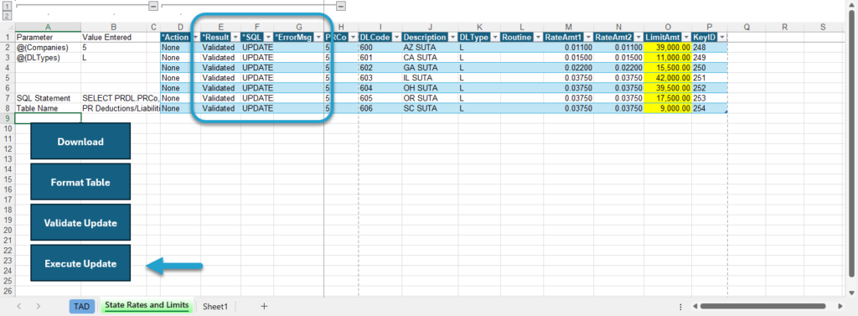Open the RateAmt2 column filter dropdown
The height and width of the screenshot is (316, 858).
pyautogui.click(x=638, y=37)
